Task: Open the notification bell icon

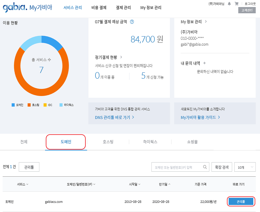Action: click(229, 4)
